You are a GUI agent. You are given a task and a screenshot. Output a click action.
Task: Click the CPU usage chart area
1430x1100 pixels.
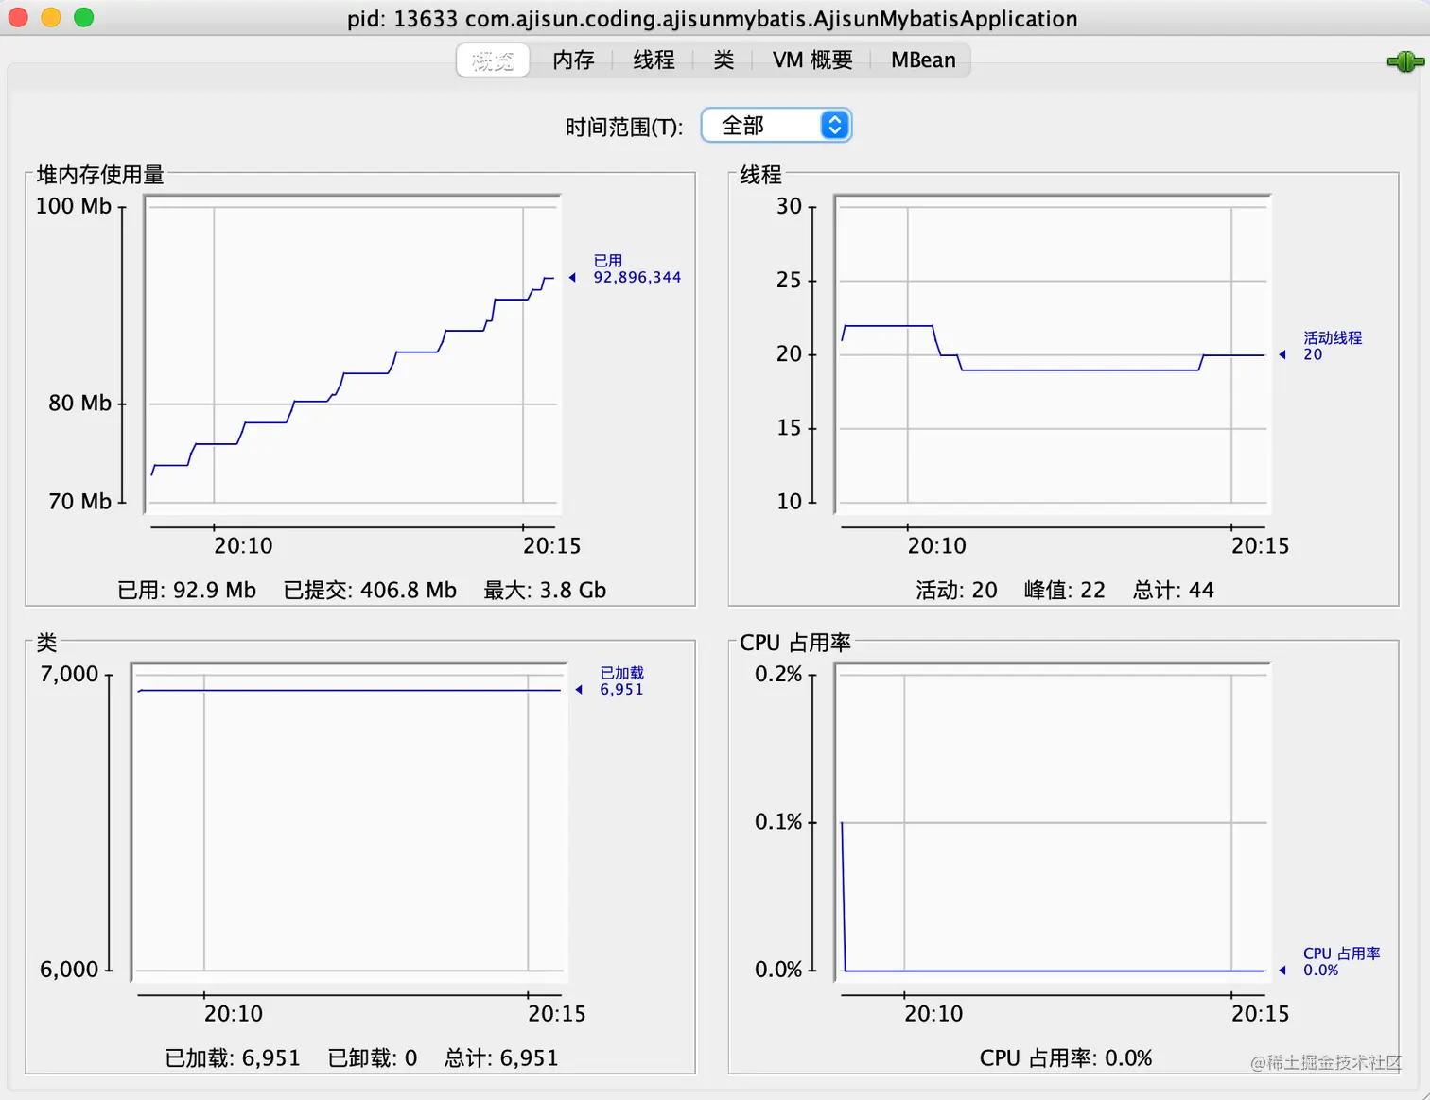pyautogui.click(x=1052, y=822)
